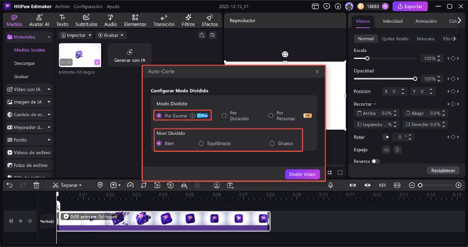Open the Ayuda menu
Viewport: 468px width, 247px height.
tap(113, 6)
